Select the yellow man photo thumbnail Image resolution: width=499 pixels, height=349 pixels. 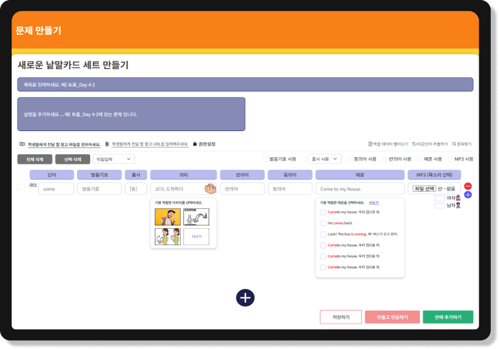click(x=168, y=217)
